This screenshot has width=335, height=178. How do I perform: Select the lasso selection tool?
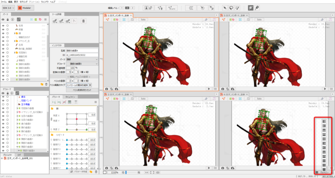click(231, 8)
